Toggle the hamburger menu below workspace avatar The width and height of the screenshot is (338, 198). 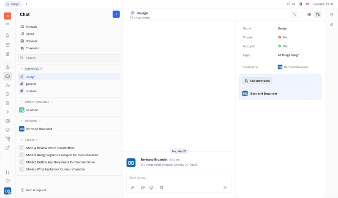(8, 24)
